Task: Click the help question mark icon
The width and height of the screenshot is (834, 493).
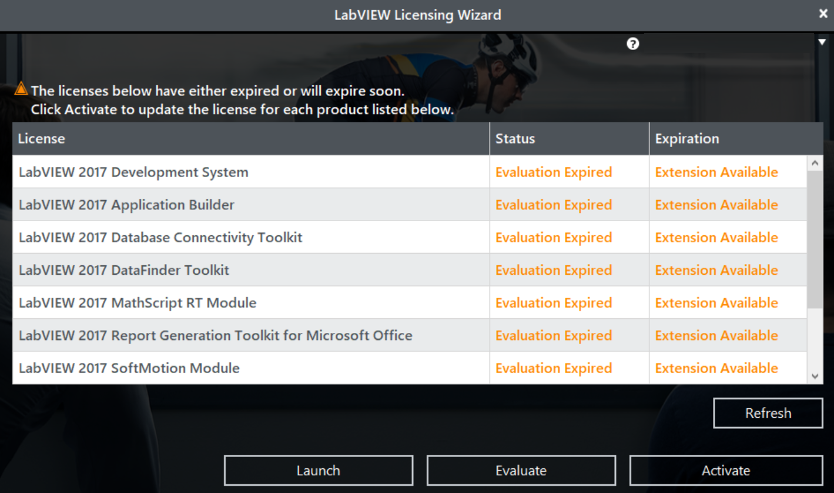Action: [633, 44]
